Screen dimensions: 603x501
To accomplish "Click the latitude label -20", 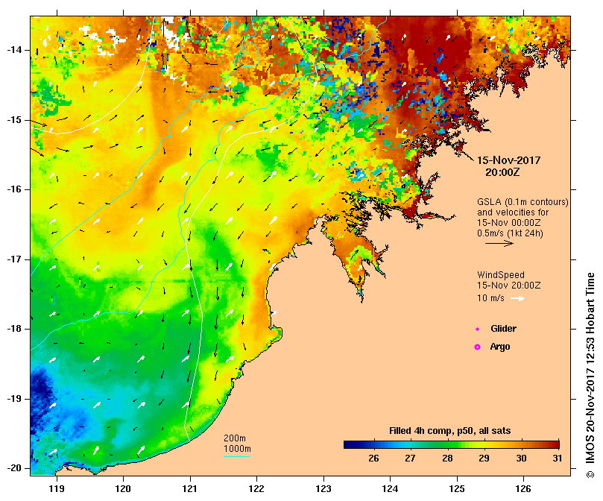I will tap(15, 468).
